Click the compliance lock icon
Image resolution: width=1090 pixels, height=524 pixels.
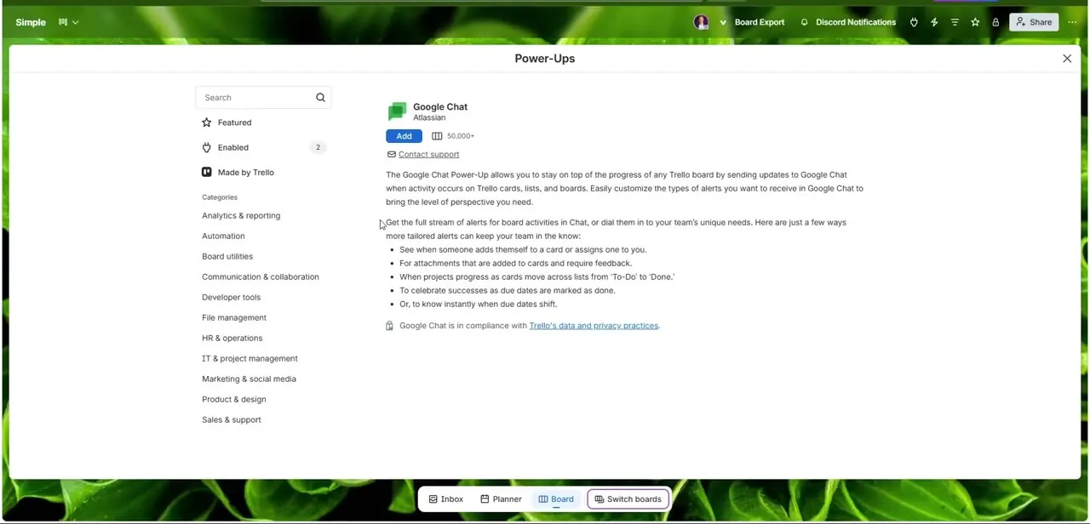(389, 326)
